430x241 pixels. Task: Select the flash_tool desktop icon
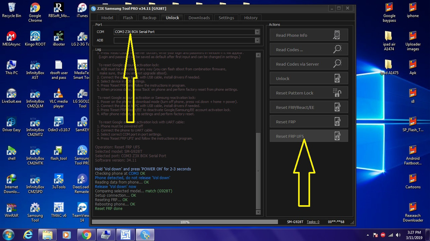tap(58, 153)
